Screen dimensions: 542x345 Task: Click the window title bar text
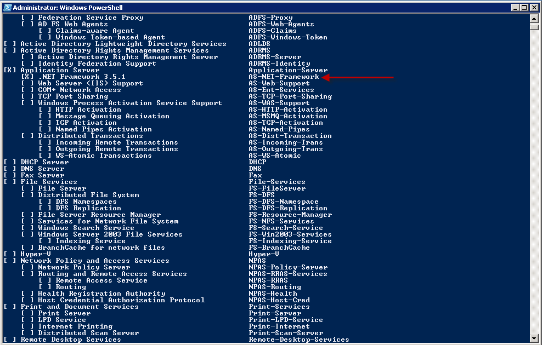click(68, 7)
